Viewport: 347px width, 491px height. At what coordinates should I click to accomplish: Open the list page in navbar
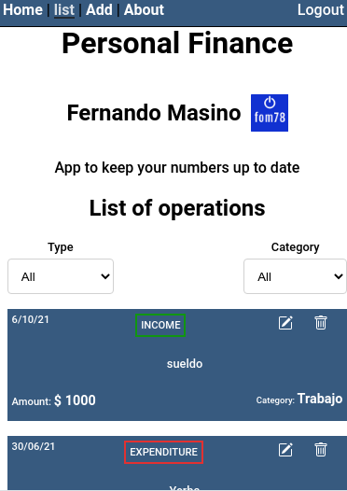pos(64,9)
